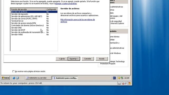Click the hard disk icon in VM status bar
Screen dimensions: 169x95
click(x=119, y=83)
